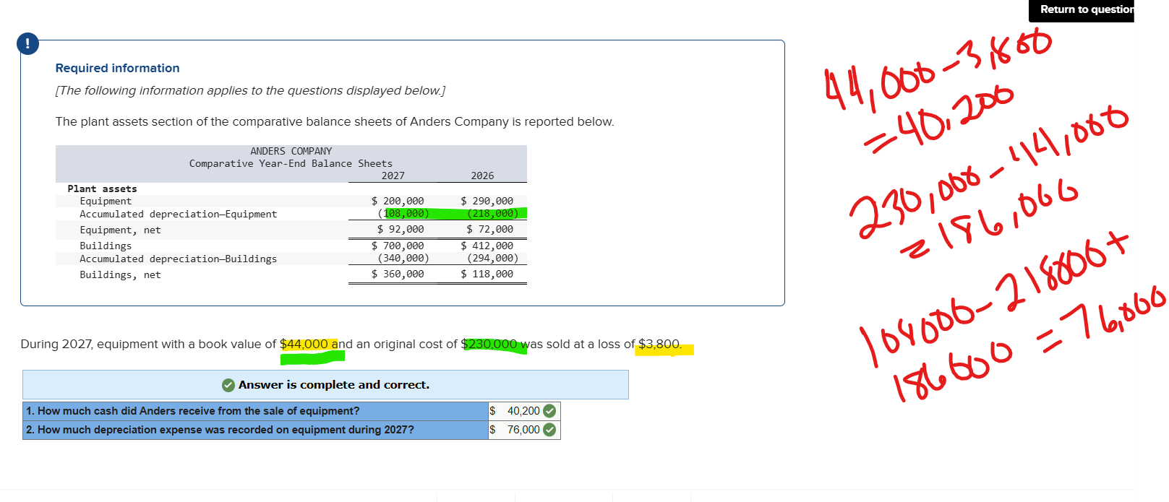
Task: Click question 1 about cash received from sale
Action: 192,411
